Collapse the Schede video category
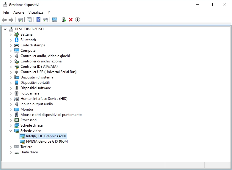232x170 pixels. [x=11, y=131]
